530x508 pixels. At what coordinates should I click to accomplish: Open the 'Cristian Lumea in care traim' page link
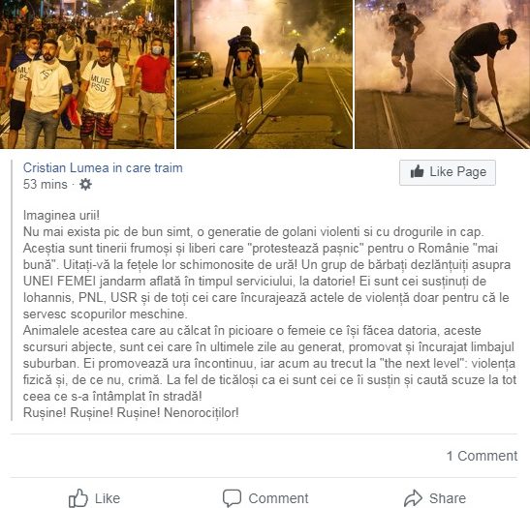(103, 167)
